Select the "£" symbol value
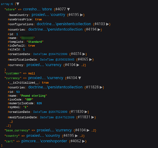The height and width of the screenshot is (148, 158). pyautogui.click(x=26, y=107)
